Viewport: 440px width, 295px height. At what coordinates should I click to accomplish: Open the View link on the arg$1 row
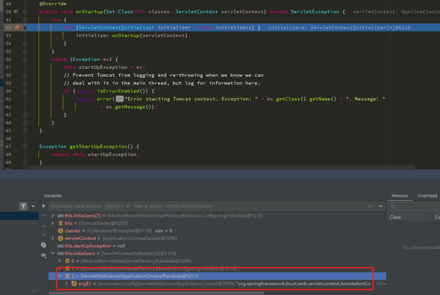[381, 284]
